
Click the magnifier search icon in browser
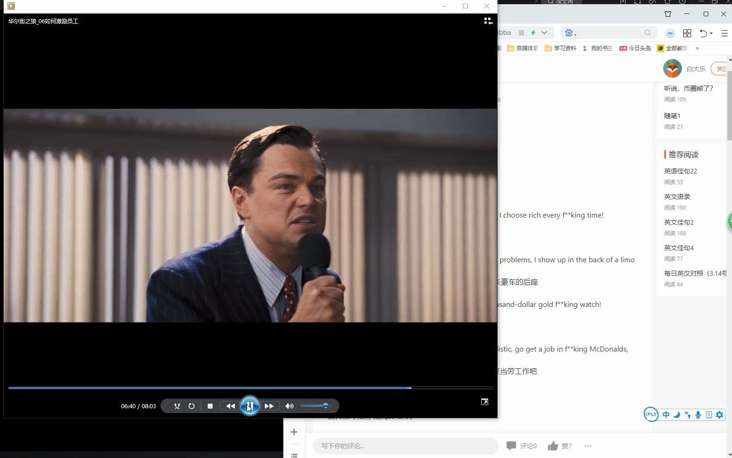647,33
